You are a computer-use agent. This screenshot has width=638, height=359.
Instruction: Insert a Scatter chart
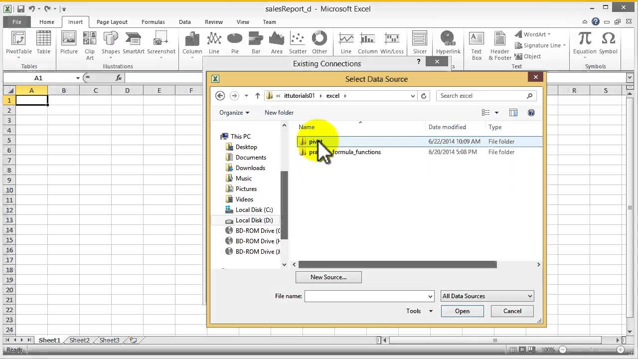(x=298, y=43)
